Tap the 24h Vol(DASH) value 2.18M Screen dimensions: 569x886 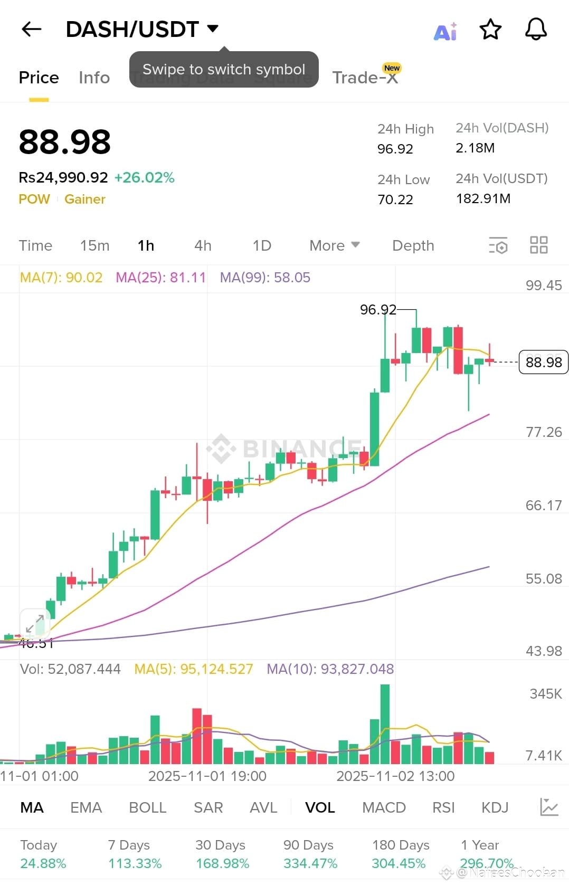pyautogui.click(x=475, y=148)
